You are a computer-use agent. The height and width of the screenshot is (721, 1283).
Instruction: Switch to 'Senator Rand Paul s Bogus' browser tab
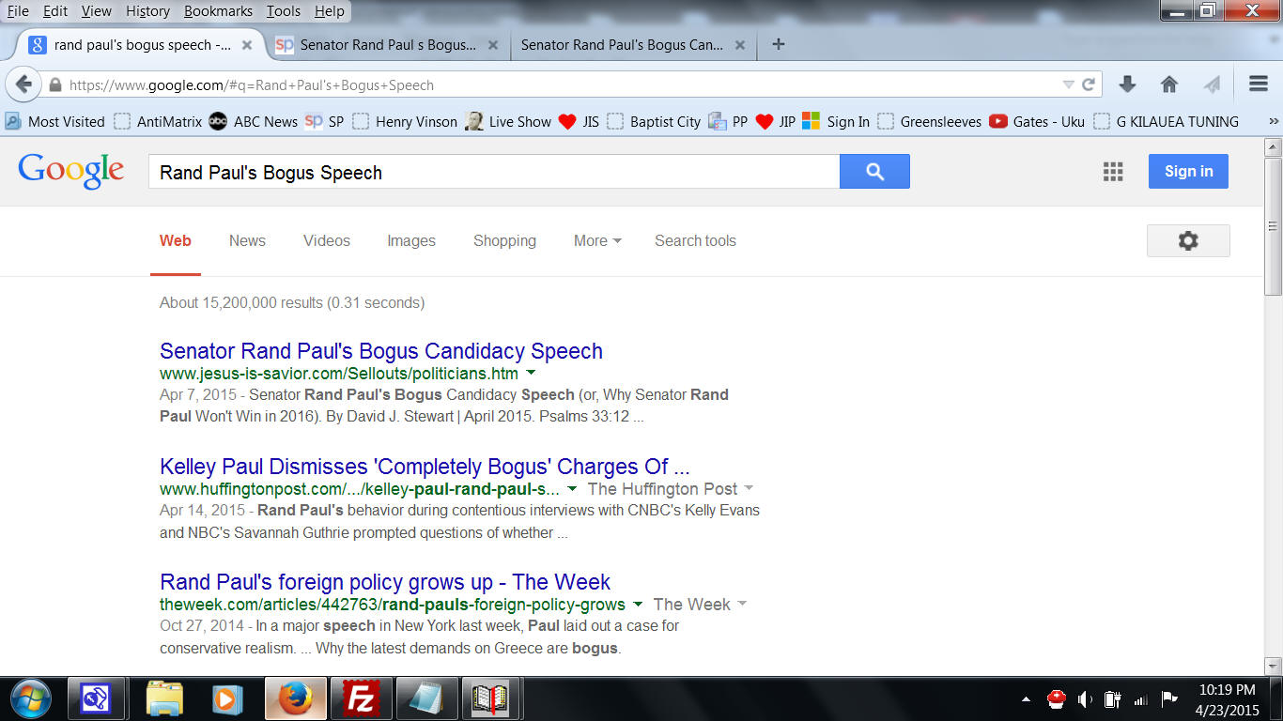(387, 45)
